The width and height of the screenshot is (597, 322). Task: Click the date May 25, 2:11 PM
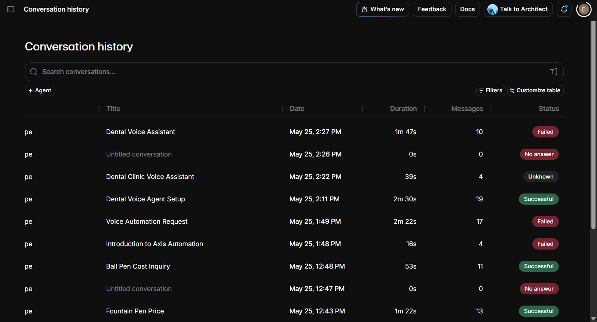[315, 199]
